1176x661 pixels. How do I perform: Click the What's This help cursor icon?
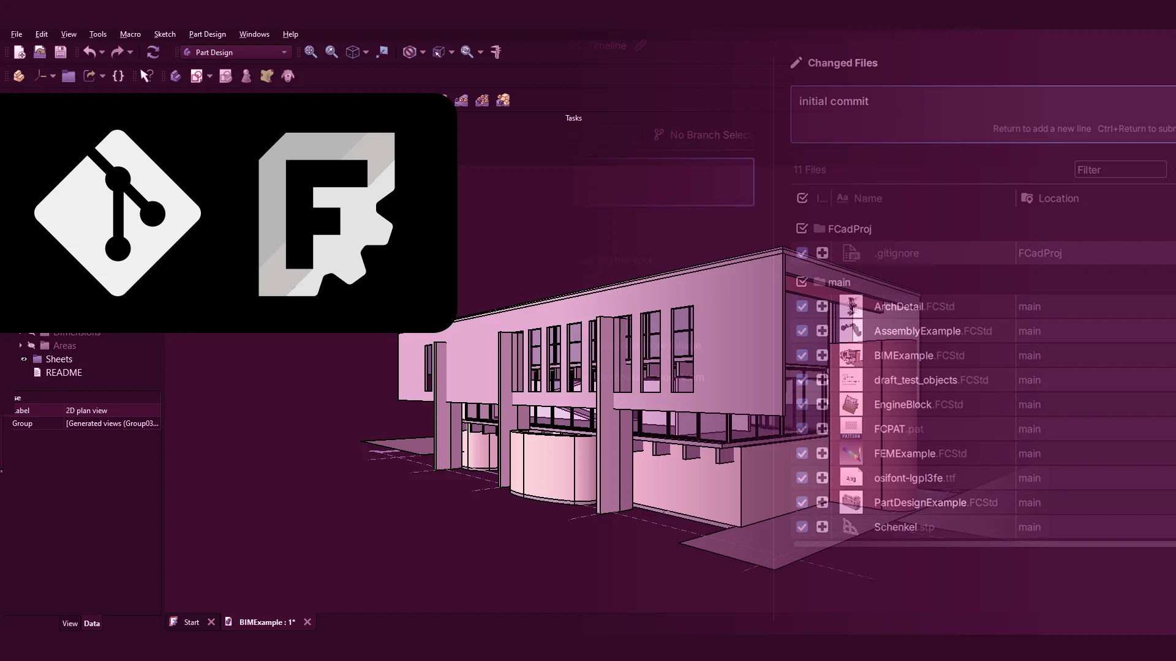point(146,76)
